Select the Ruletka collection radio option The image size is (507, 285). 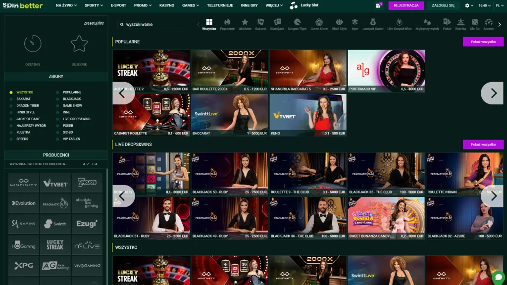tap(11, 132)
